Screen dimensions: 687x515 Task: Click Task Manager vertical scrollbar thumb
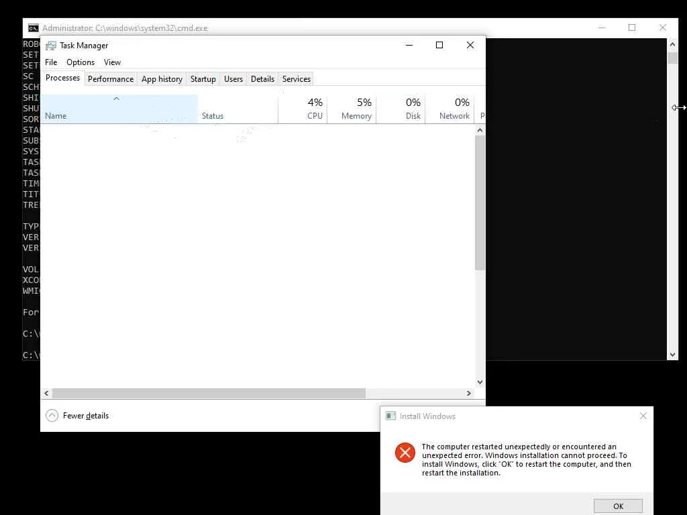coord(480,203)
